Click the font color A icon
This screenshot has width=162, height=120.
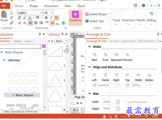point(30,18)
